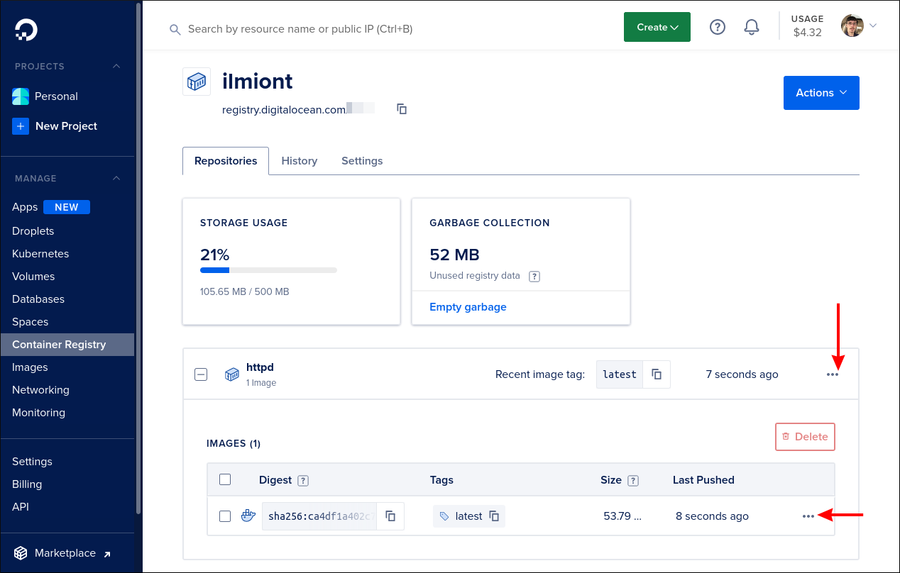900x573 pixels.
Task: Open the httpd repository options menu
Action: coord(832,374)
